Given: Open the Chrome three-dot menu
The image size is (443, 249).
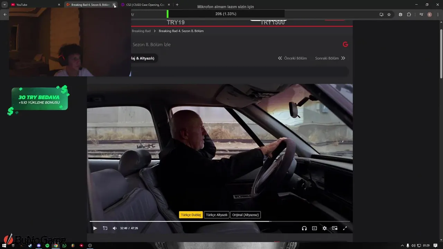Looking at the screenshot, I should point(438,15).
